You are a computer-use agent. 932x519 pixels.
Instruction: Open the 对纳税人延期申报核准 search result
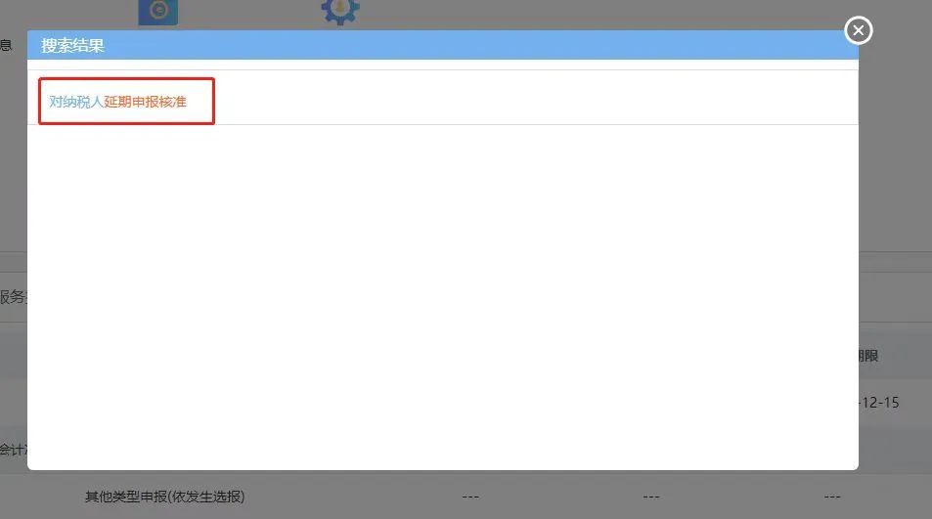[117, 102]
